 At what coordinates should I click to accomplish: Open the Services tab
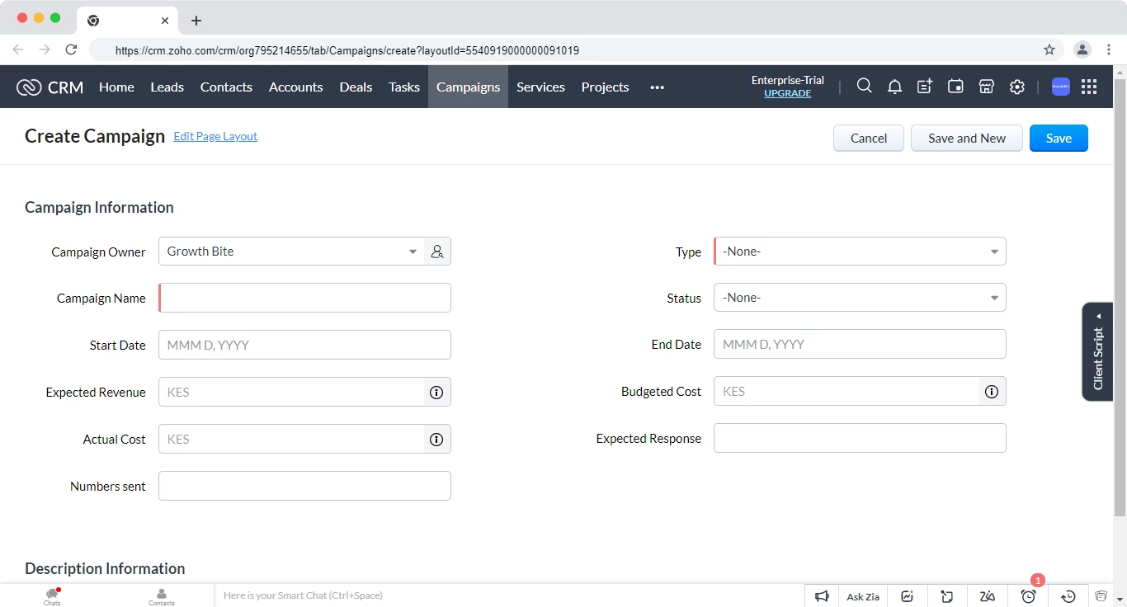pyautogui.click(x=540, y=87)
